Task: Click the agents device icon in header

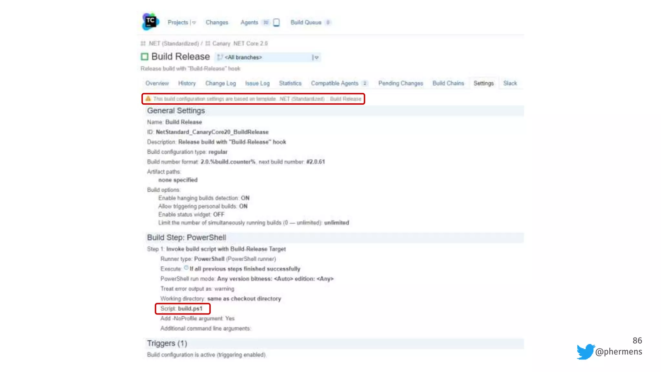Action: (276, 22)
